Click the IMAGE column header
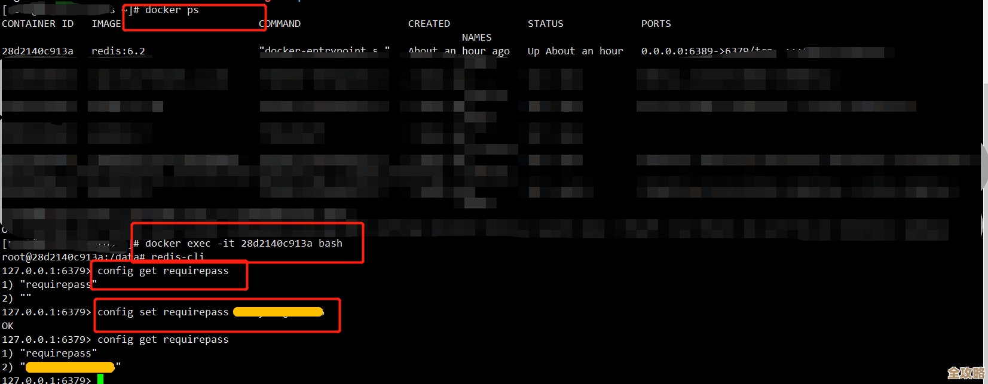The image size is (988, 384). pos(106,24)
